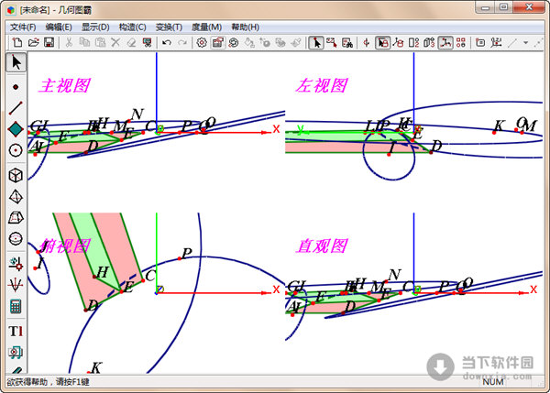Click the axis rotation icon
Image resolution: width=550 pixels, height=393 pixels.
coord(367,43)
